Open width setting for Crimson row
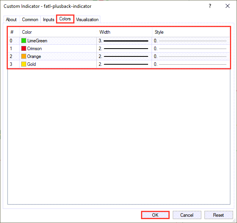 tap(124, 49)
